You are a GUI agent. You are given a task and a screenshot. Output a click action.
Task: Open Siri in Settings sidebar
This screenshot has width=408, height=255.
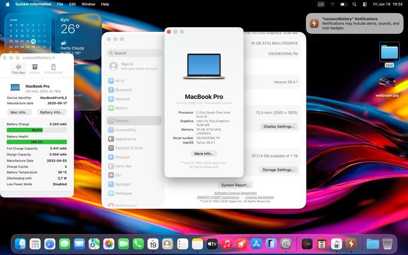[134, 175]
